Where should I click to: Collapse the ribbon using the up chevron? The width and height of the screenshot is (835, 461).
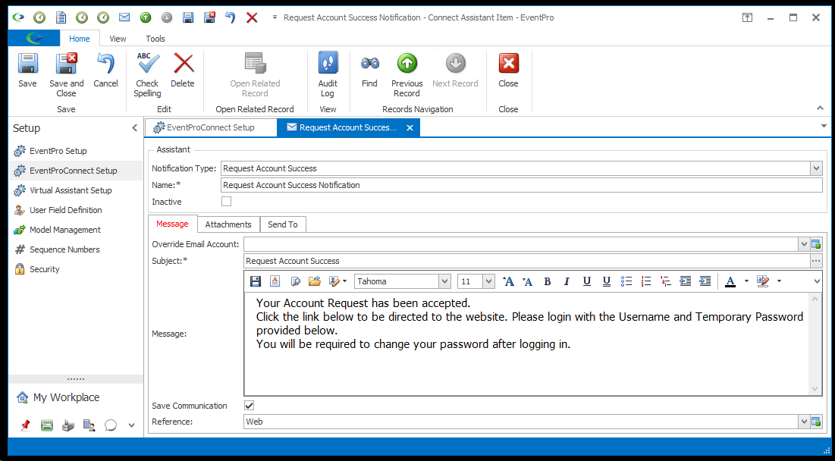[820, 108]
